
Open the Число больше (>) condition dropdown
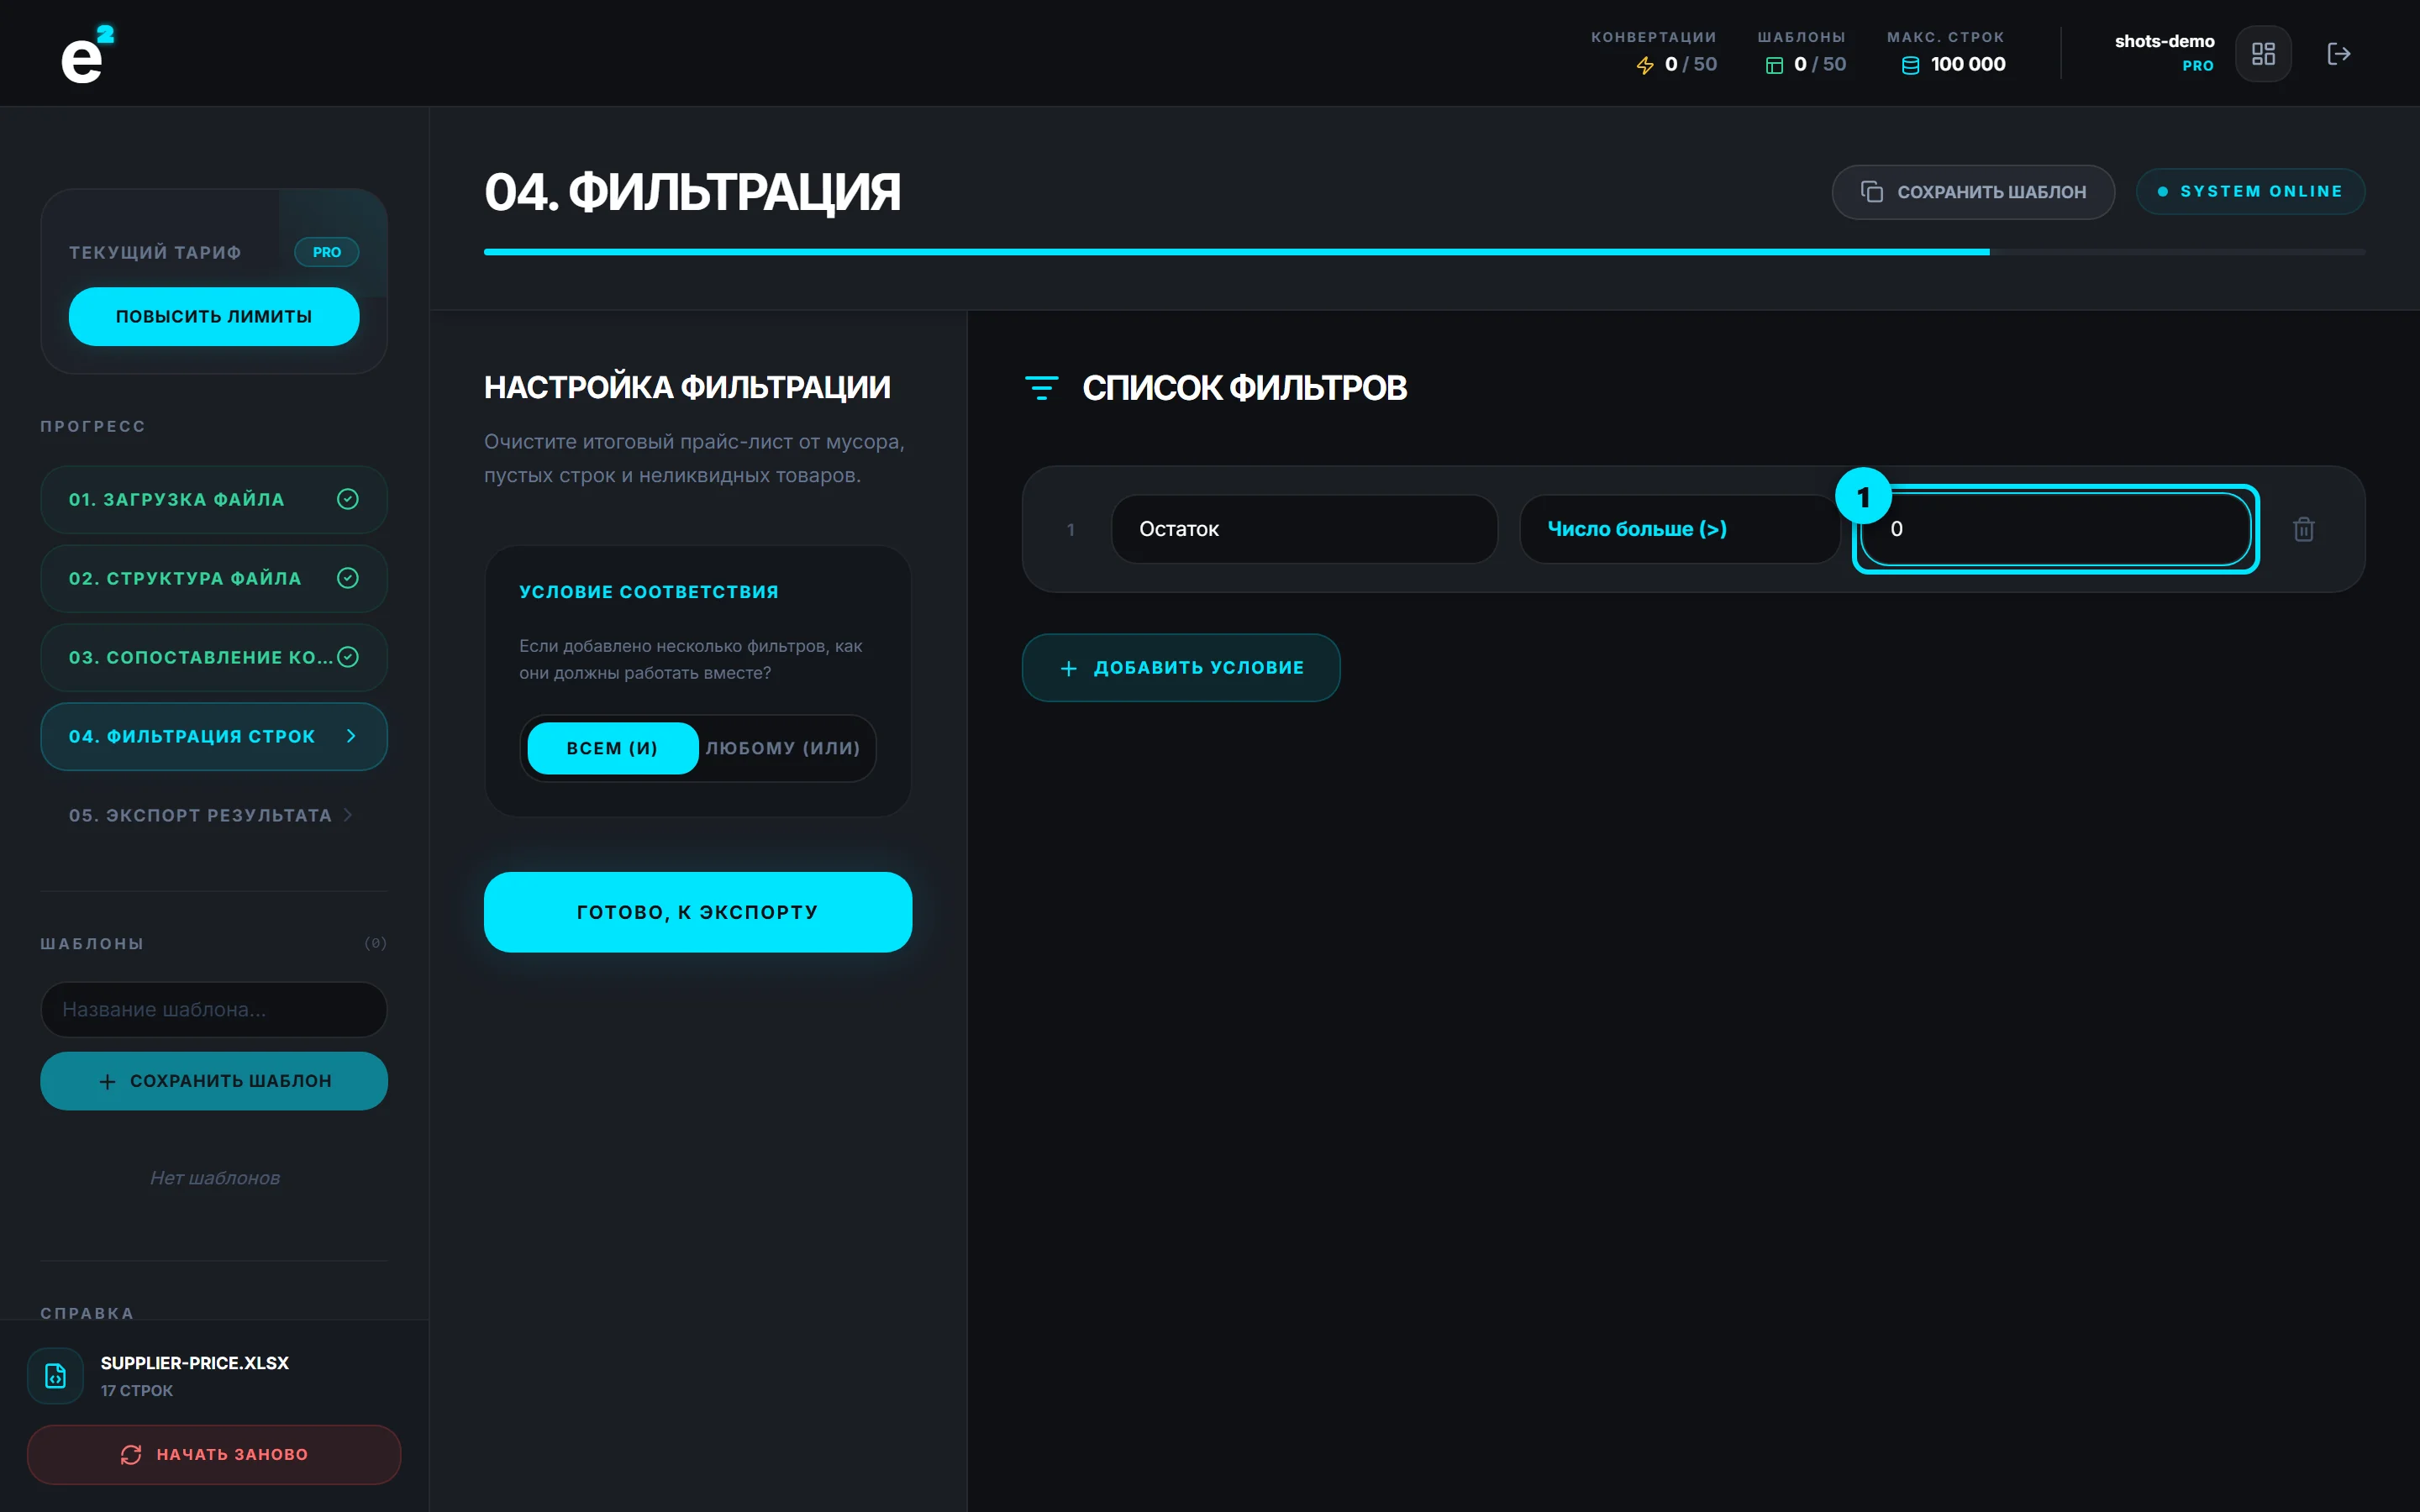tap(1679, 529)
